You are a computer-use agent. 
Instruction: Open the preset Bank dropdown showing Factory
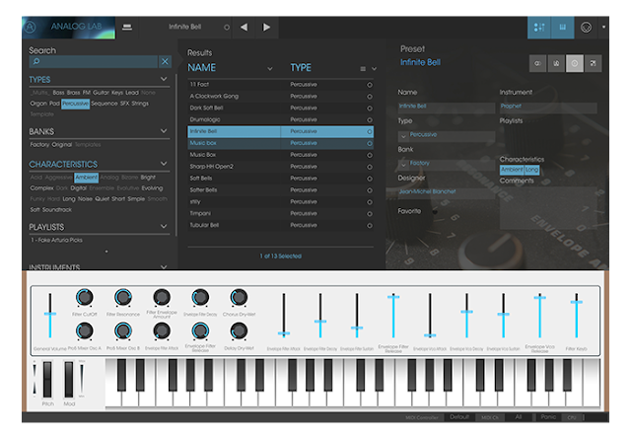447,164
